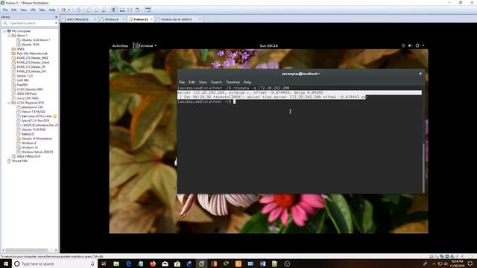Viewport: 477px width, 268px height.
Task: Select PAN8_210_Master_Client in library
Action: (x=33, y=63)
